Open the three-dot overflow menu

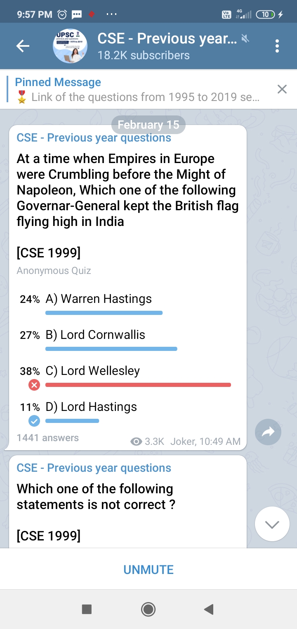277,46
